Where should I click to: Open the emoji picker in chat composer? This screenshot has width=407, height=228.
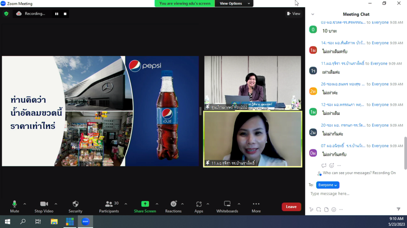point(334,209)
